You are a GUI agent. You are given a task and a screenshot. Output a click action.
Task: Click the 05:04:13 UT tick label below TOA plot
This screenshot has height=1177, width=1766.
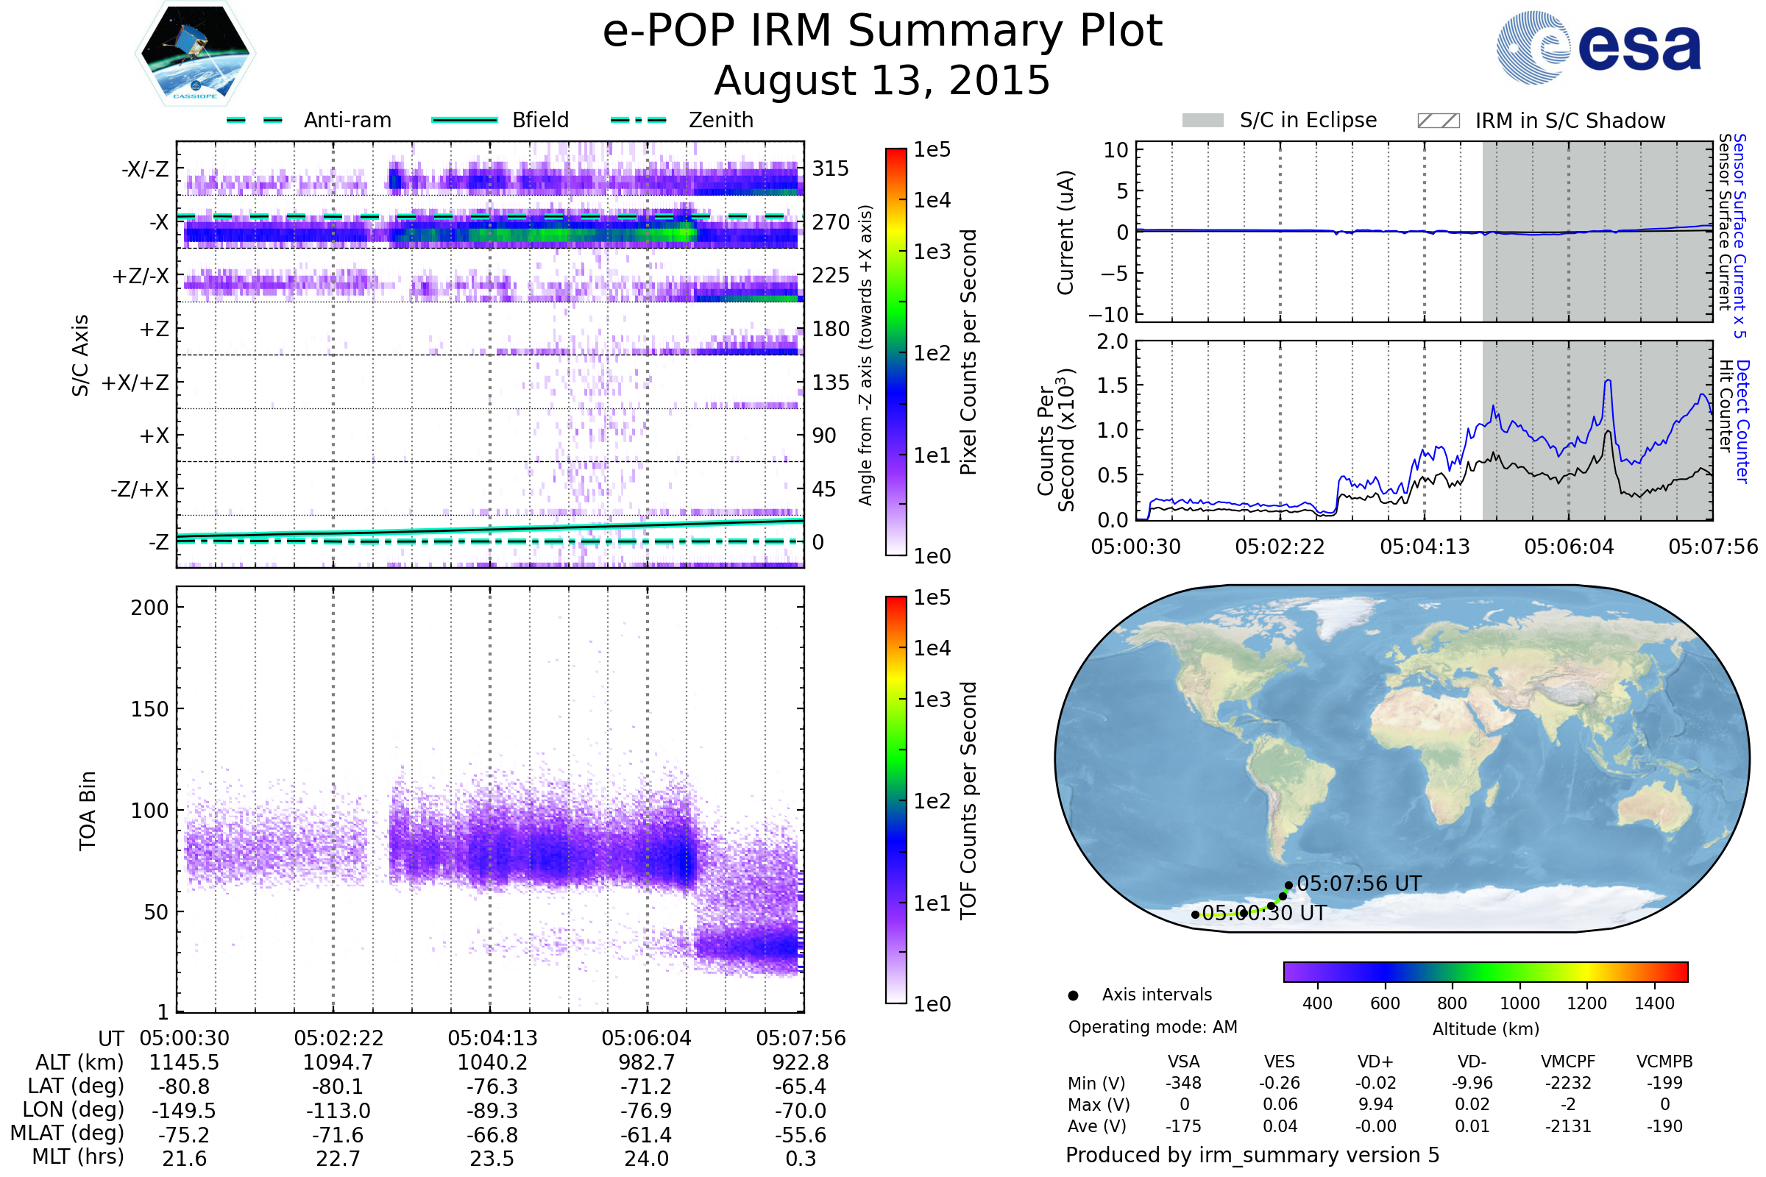tap(492, 1038)
